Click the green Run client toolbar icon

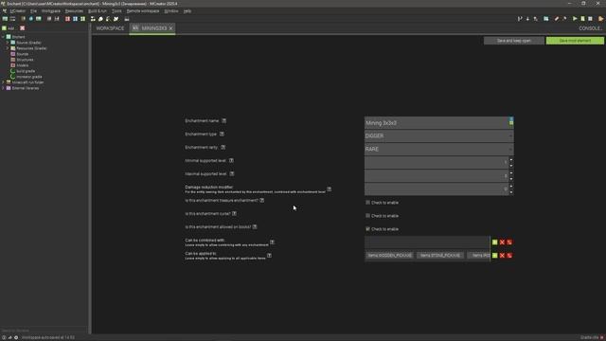click(575, 19)
